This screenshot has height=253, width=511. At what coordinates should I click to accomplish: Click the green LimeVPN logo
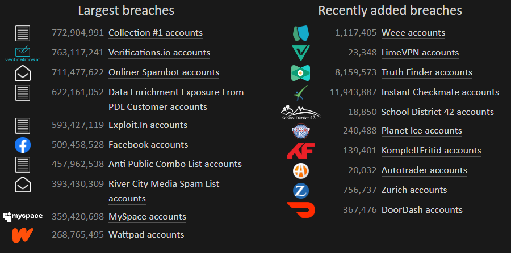(300, 53)
